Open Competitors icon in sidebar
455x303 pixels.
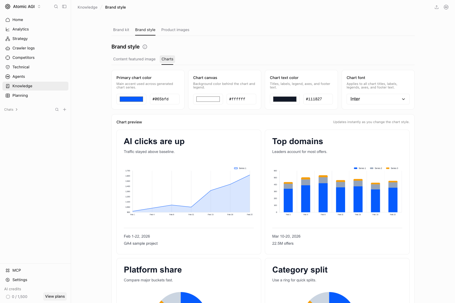tap(8, 58)
